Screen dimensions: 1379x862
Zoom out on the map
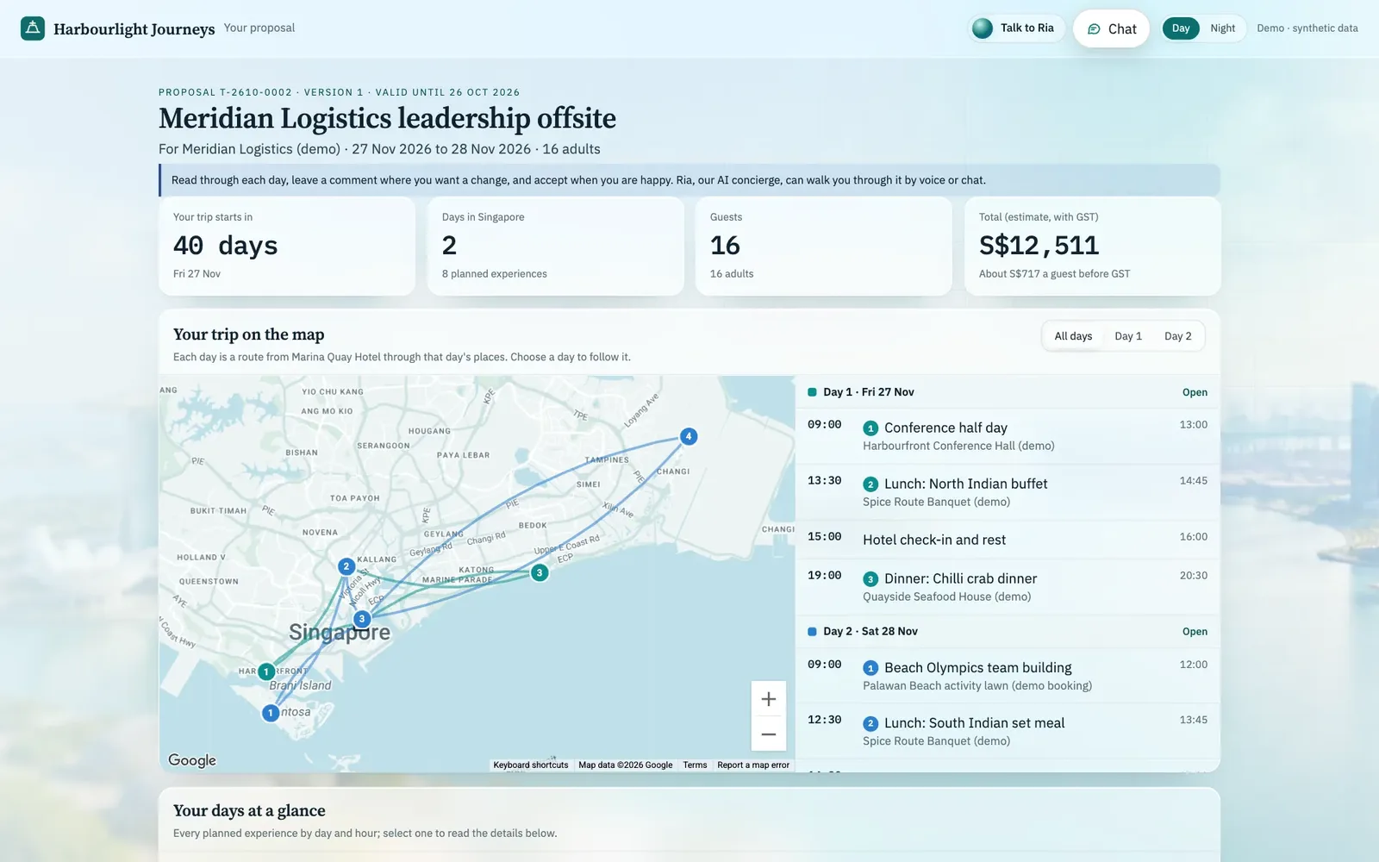769,734
